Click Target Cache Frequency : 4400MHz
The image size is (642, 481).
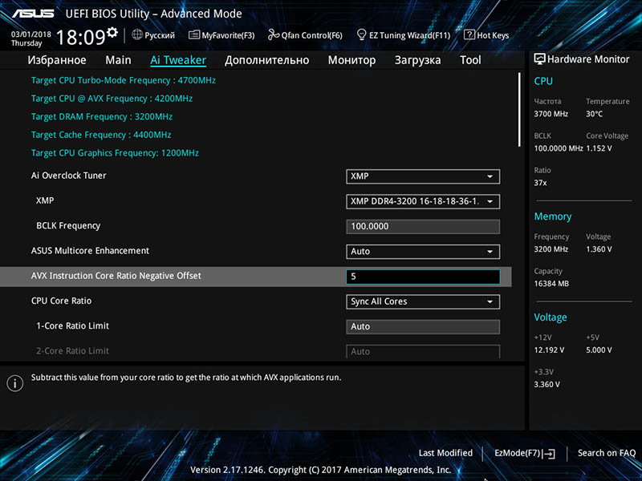click(101, 135)
